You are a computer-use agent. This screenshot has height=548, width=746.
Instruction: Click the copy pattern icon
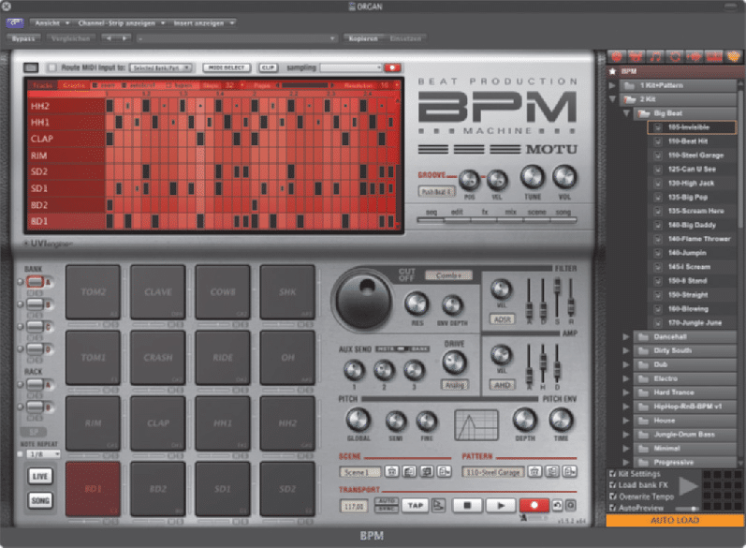point(552,471)
